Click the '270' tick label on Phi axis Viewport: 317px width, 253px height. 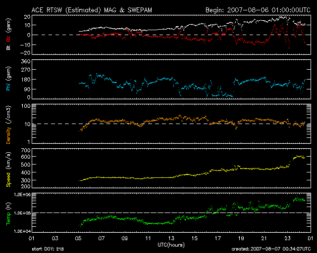(26, 70)
